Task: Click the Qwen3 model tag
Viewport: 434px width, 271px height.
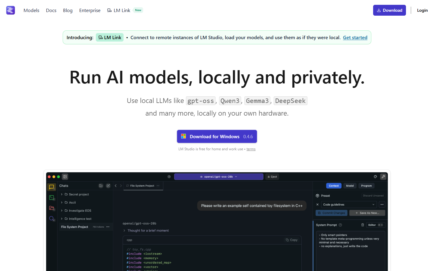Action: (230, 101)
